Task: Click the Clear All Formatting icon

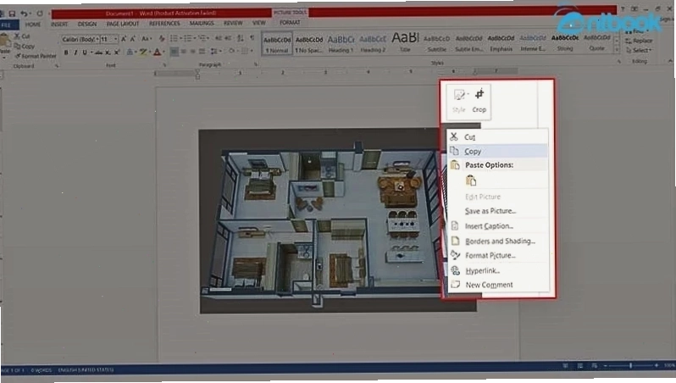Action: click(x=162, y=39)
